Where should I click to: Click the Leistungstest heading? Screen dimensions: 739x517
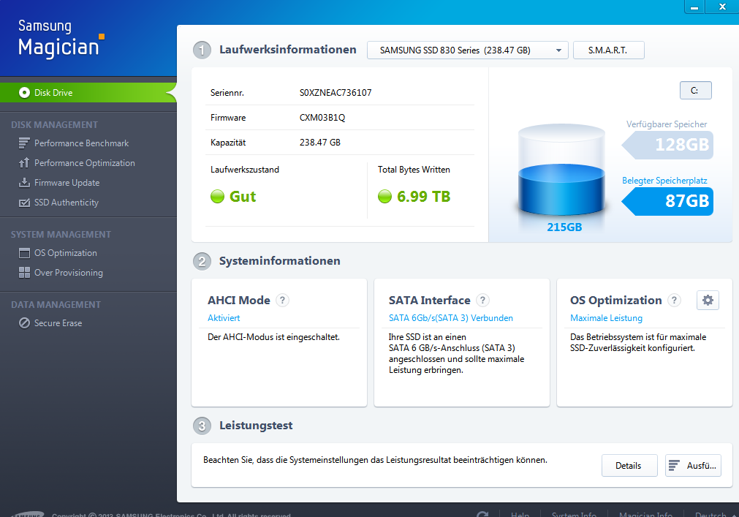click(256, 426)
